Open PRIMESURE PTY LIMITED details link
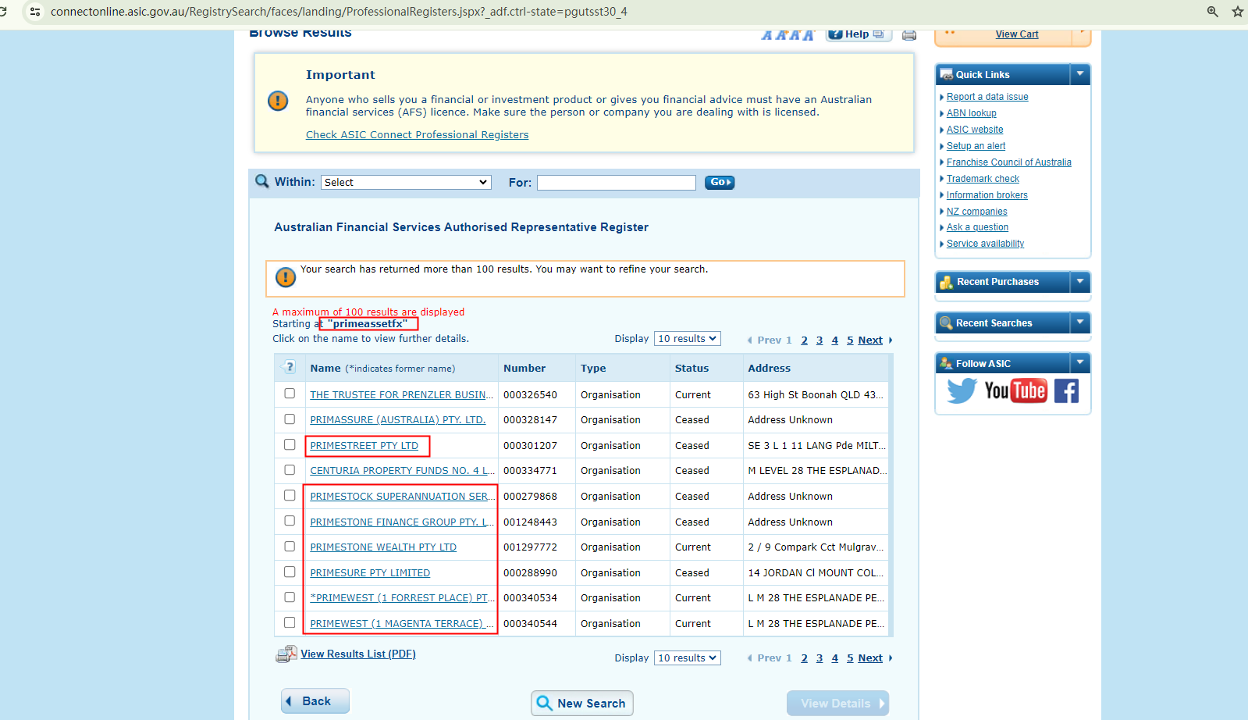1248x720 pixels. [x=370, y=573]
